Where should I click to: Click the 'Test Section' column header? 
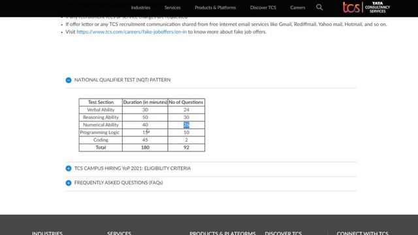(x=101, y=102)
